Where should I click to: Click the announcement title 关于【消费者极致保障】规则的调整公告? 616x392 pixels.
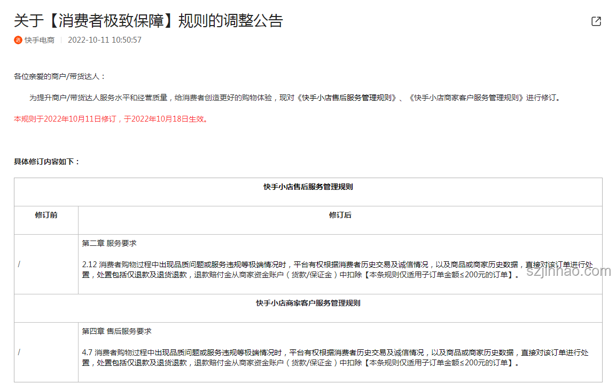click(x=149, y=21)
